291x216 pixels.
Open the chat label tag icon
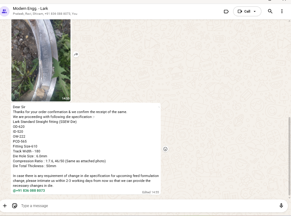(x=226, y=11)
